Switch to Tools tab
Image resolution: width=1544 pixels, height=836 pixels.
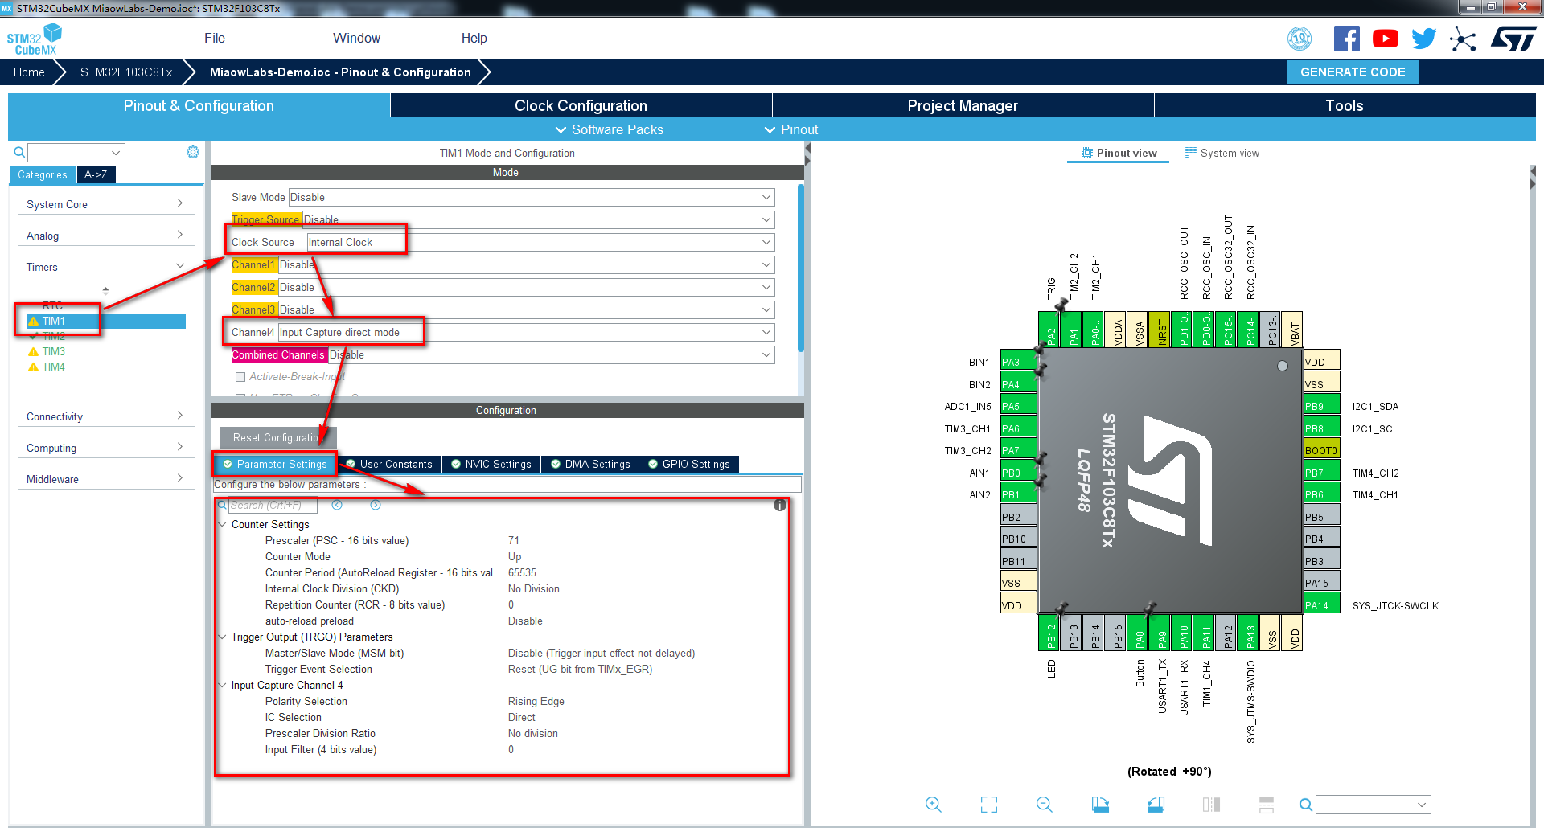point(1345,105)
